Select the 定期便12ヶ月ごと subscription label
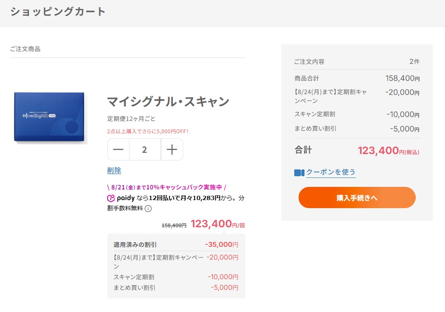445x312 pixels. pyautogui.click(x=131, y=119)
